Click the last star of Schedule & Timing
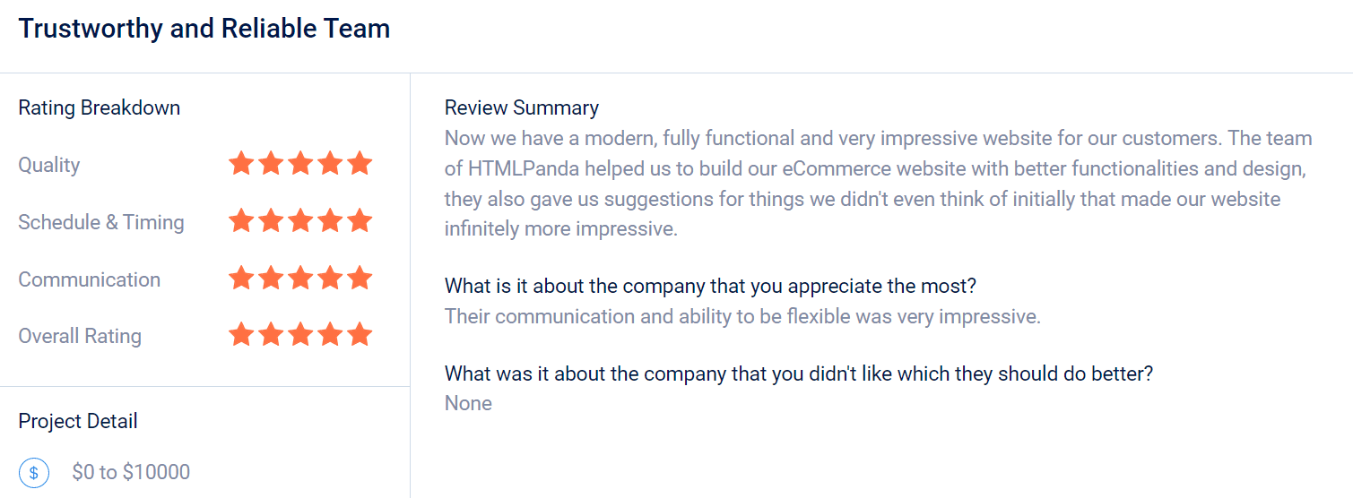 pos(360,221)
